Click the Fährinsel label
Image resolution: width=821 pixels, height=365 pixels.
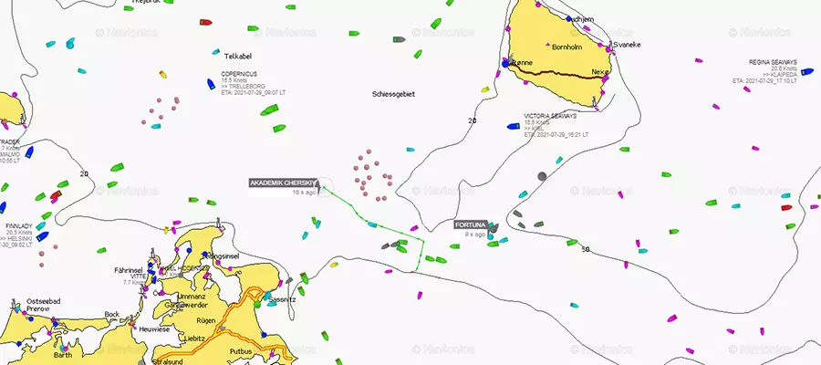click(x=129, y=270)
